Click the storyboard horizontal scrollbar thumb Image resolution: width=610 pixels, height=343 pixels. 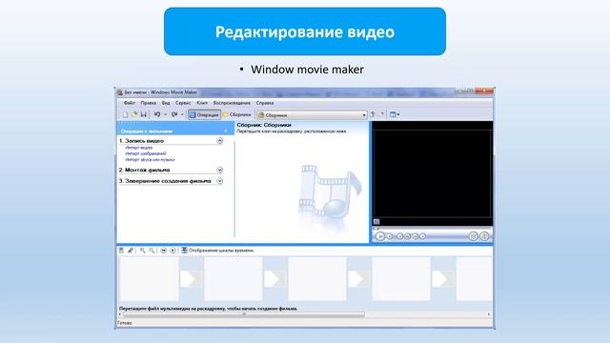click(x=244, y=314)
